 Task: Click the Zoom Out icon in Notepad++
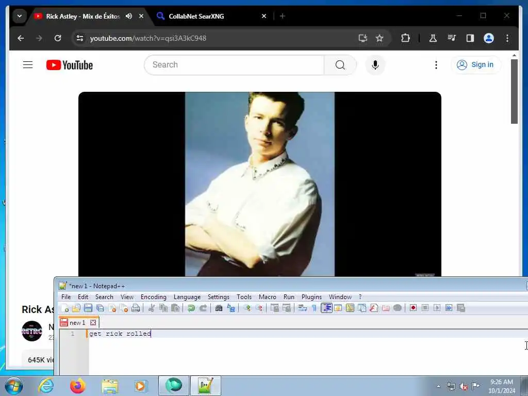(x=259, y=308)
